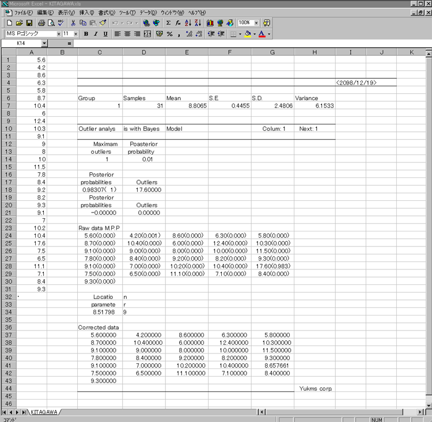This screenshot has height=422, width=432.
Task: Toggle Merge and Center
Action: (147, 34)
